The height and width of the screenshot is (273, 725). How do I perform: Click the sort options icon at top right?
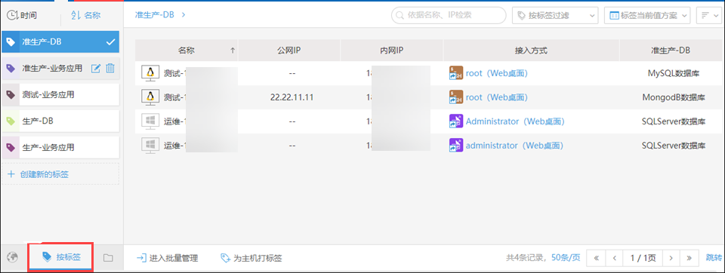[705, 15]
